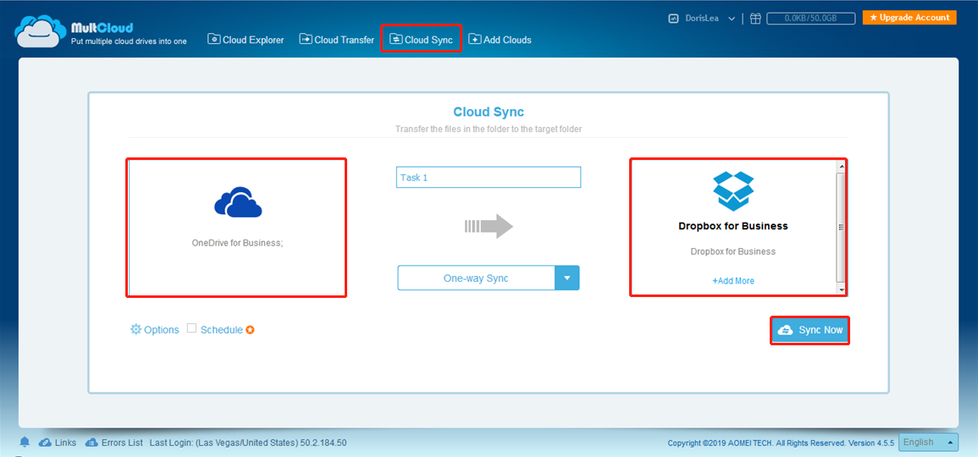Switch to the Cloud Sync tab

coord(421,39)
